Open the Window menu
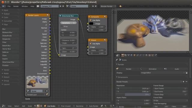 (25, 6)
